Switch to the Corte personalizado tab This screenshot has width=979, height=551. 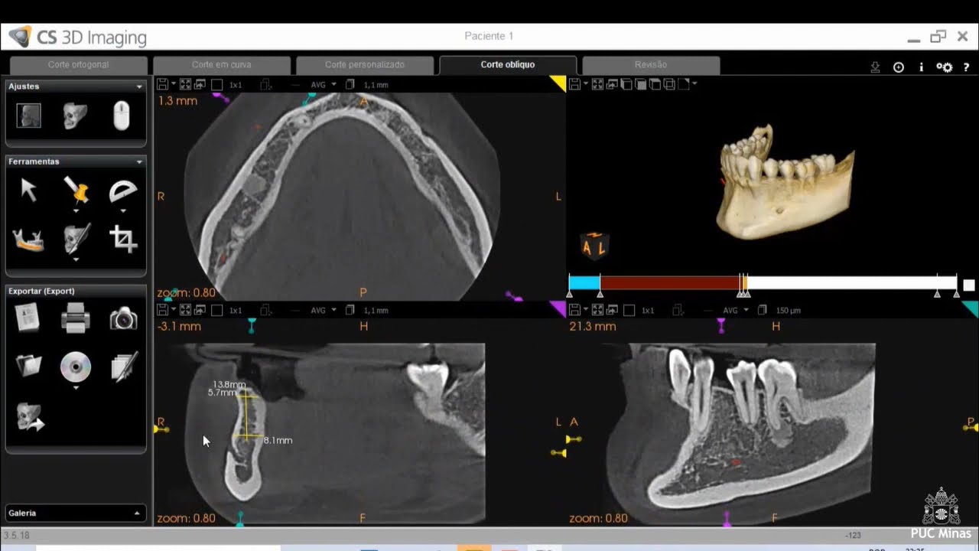364,65
